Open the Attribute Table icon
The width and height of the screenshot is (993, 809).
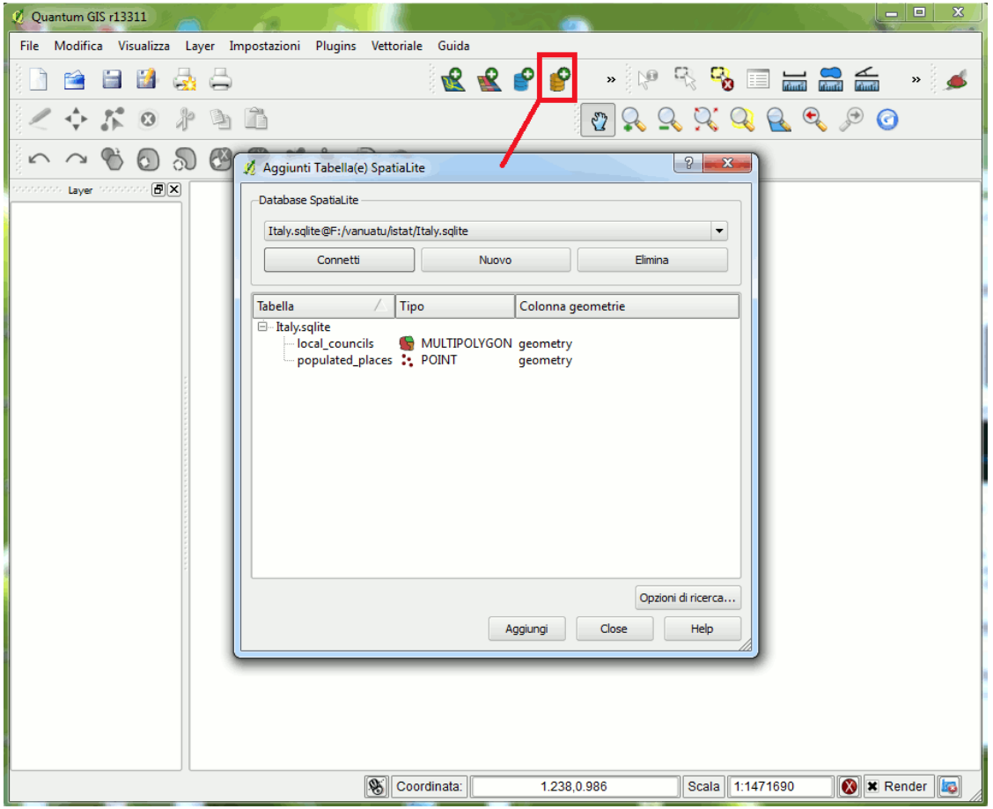point(757,80)
